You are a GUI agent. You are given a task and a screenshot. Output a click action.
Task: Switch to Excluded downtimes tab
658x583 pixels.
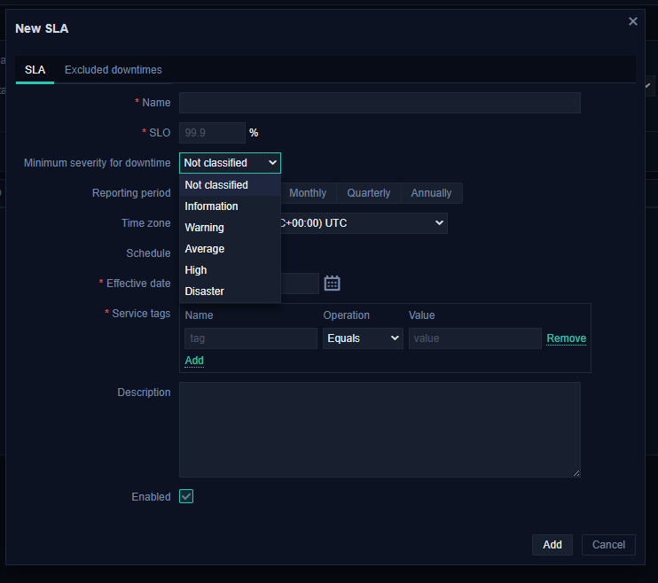[114, 70]
